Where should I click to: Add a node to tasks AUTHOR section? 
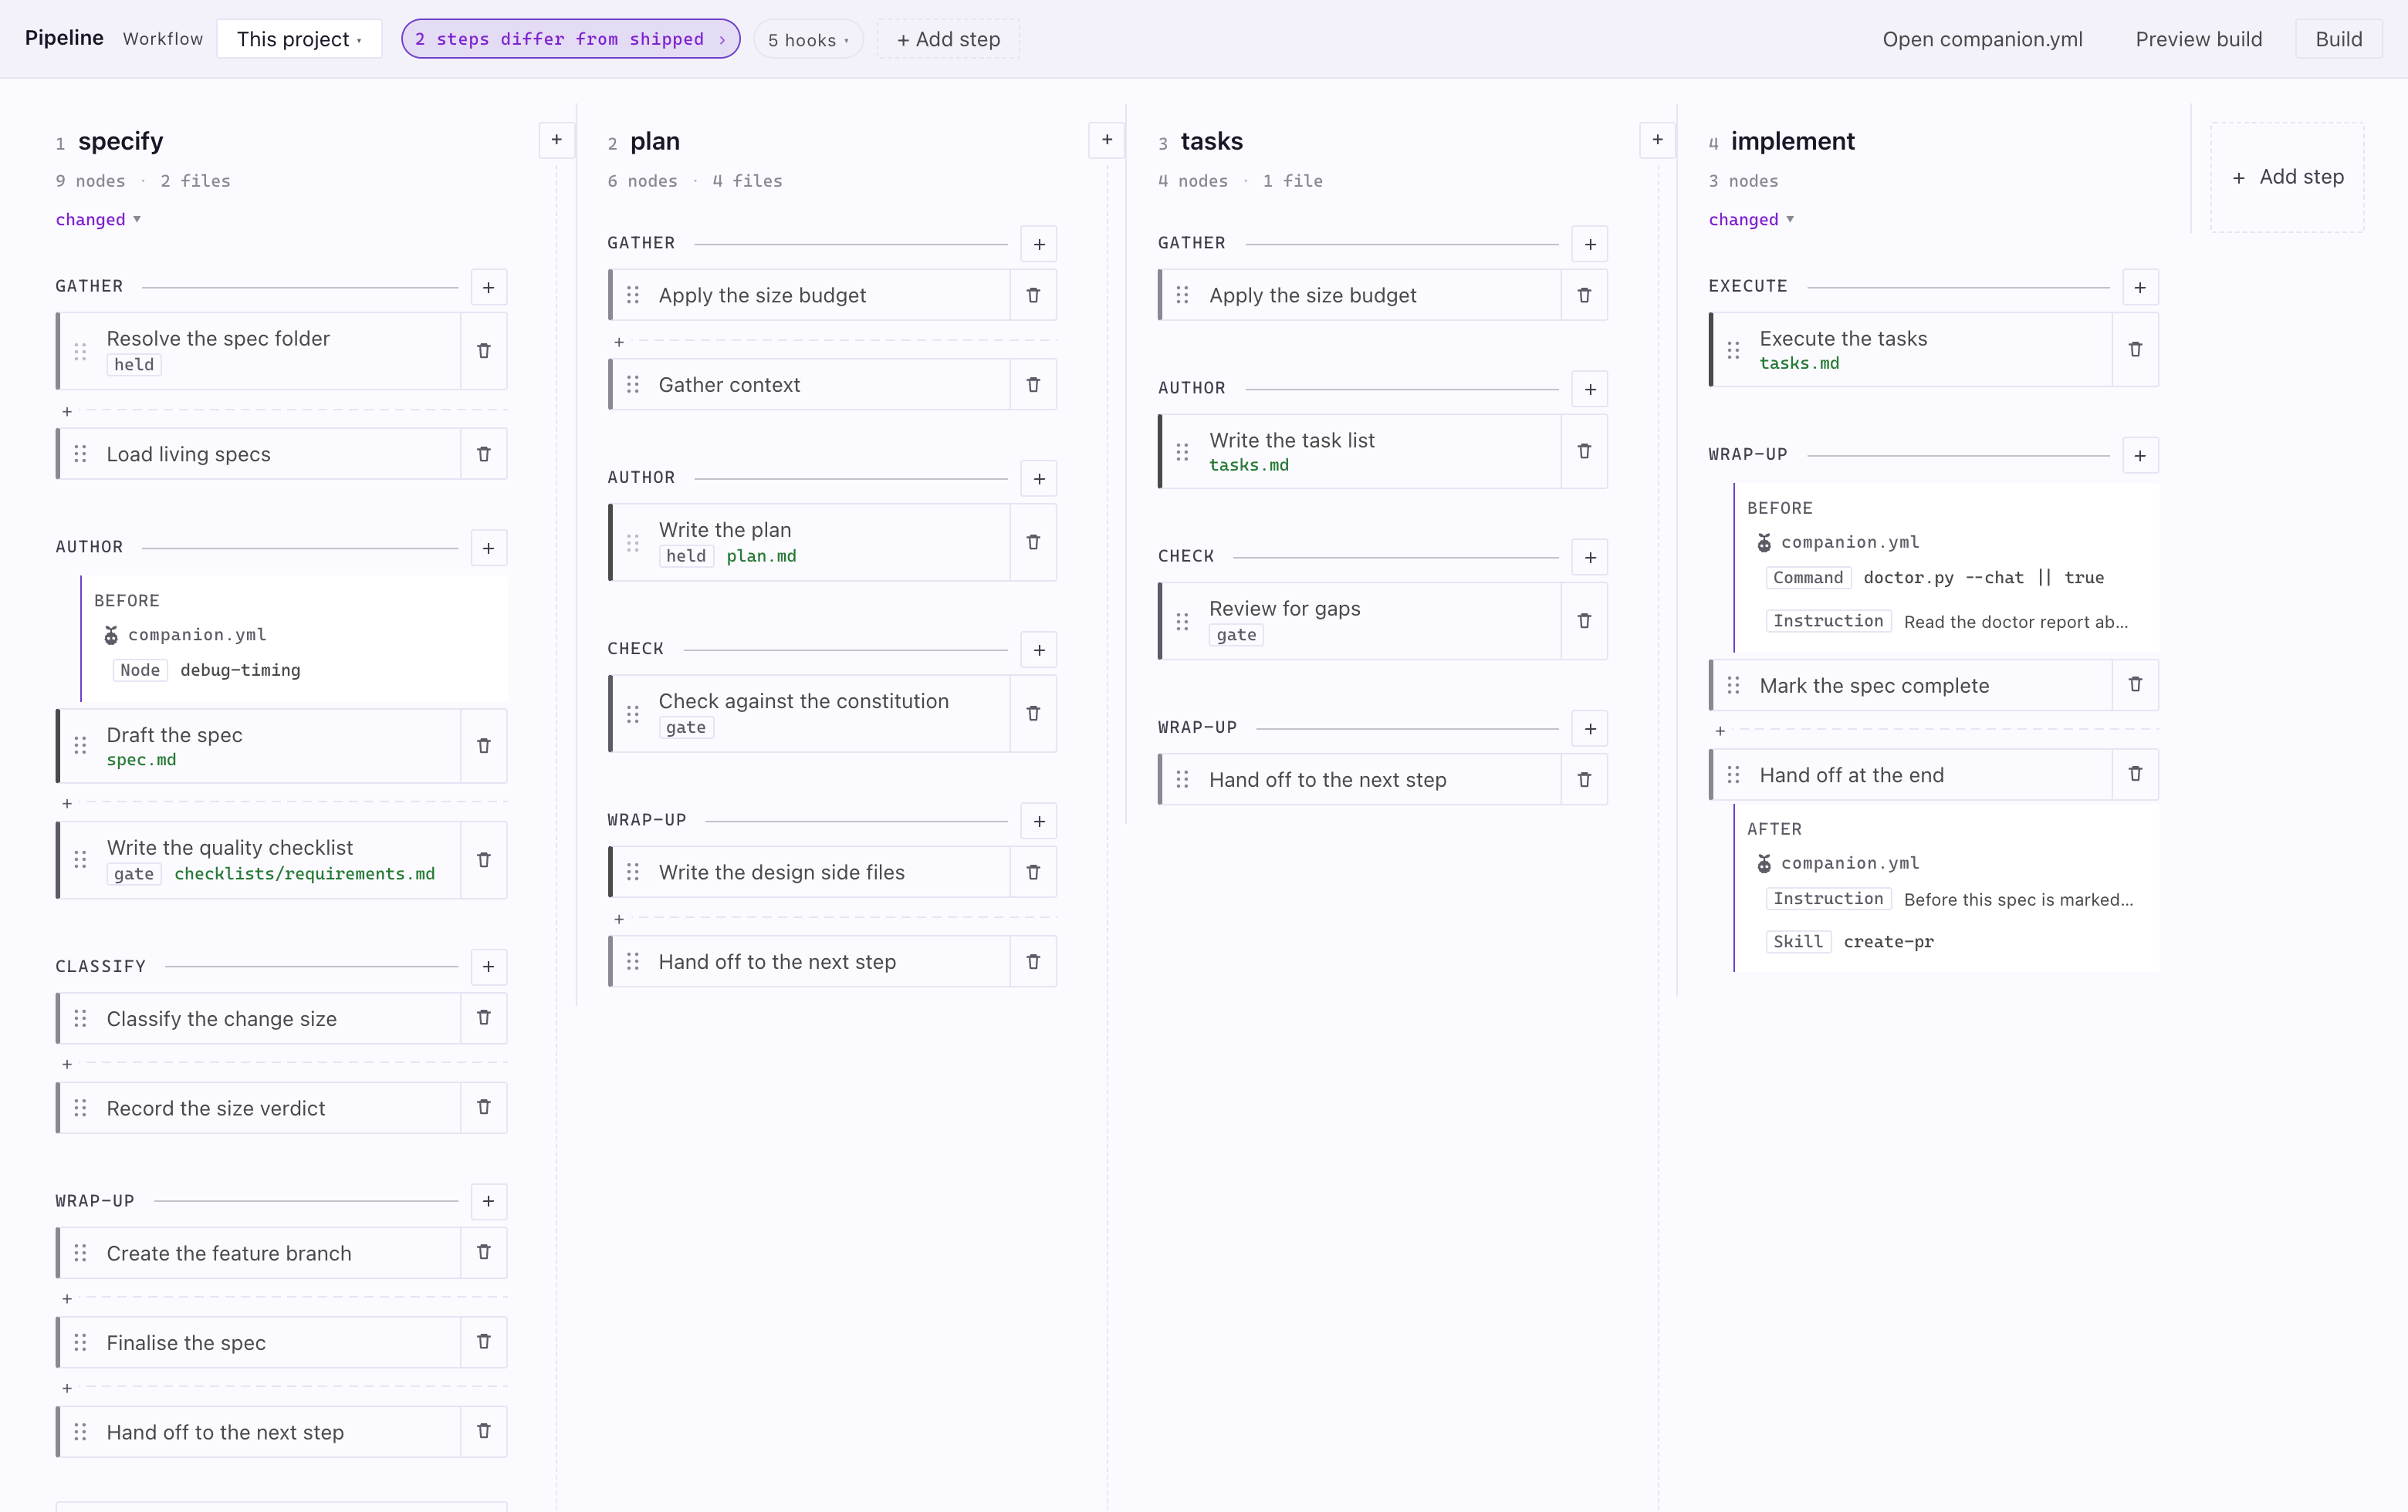[x=1590, y=390]
